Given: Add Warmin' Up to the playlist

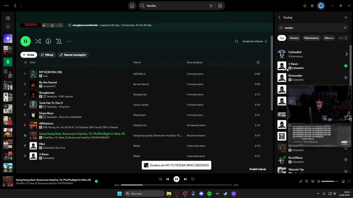Looking at the screenshot, I should [346, 171].
